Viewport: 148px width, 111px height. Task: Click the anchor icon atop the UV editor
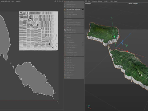tap(62, 1)
